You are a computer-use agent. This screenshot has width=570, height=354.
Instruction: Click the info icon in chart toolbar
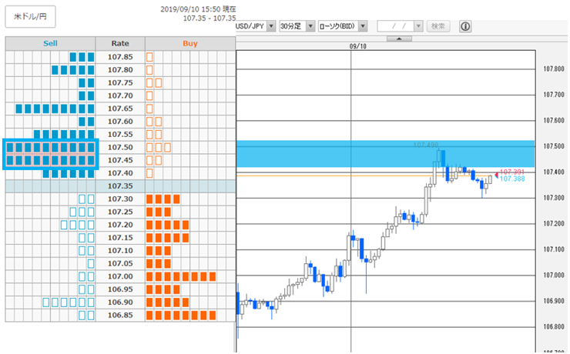pos(465,26)
